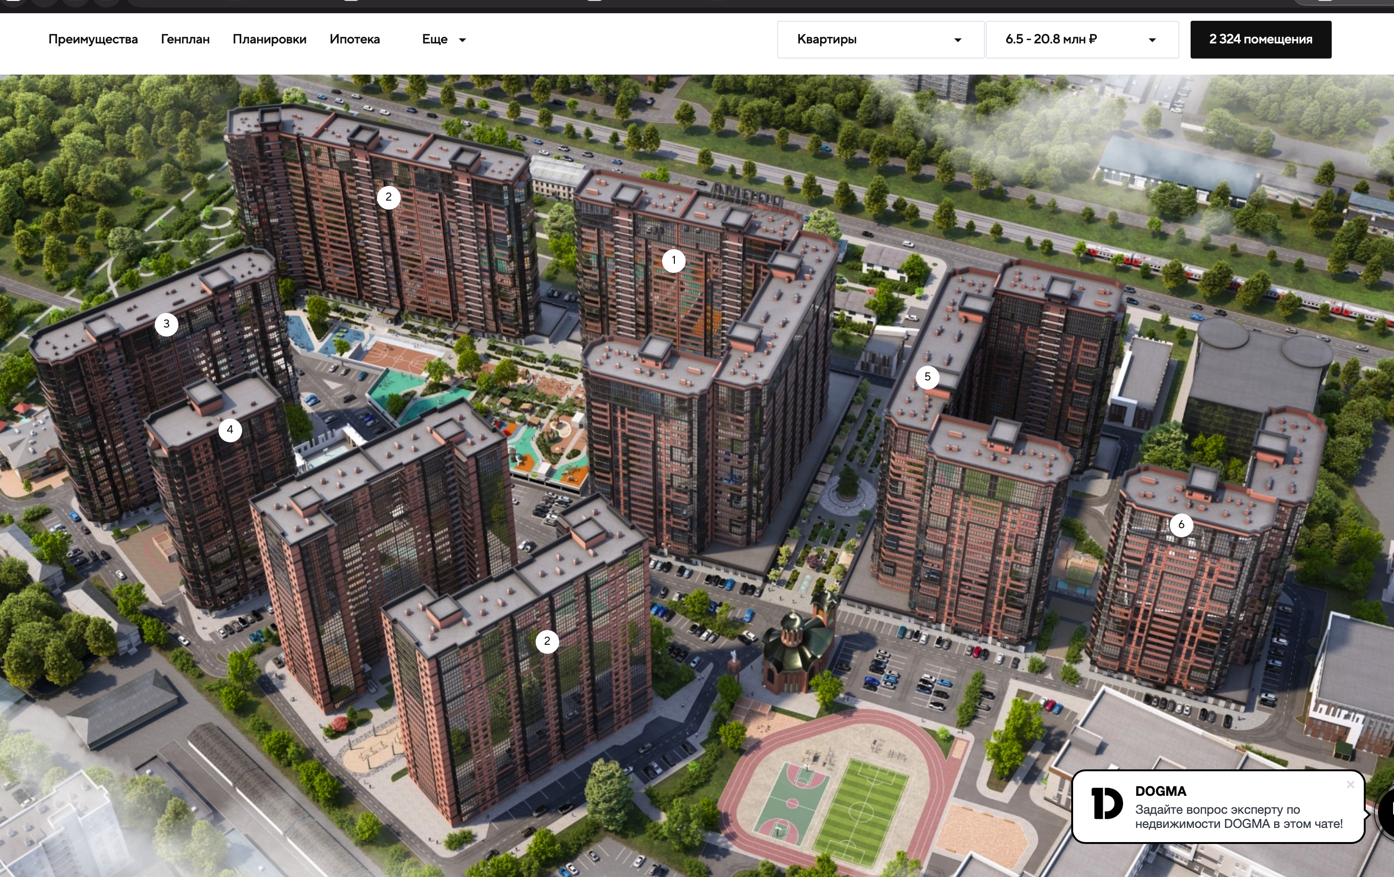The width and height of the screenshot is (1394, 877).
Task: Select marker 2 on the bottom front tower
Action: click(546, 641)
